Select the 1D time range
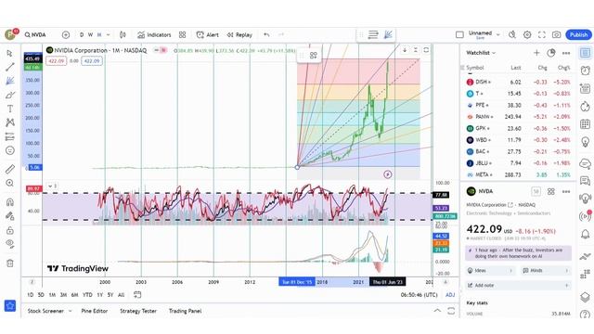The height and width of the screenshot is (334, 594). point(31,295)
